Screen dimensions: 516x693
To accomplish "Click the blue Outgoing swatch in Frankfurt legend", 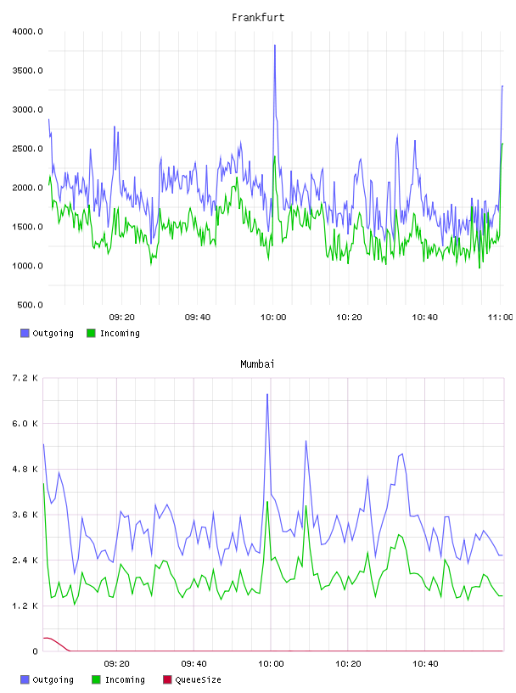I will coord(25,333).
